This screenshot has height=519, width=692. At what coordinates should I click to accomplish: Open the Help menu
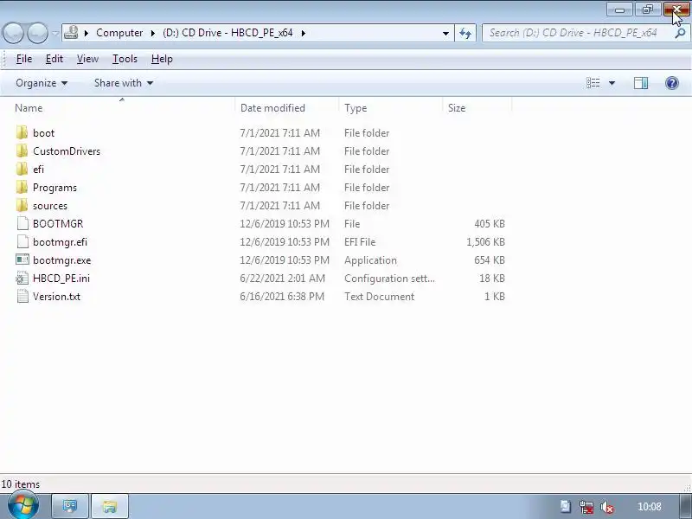162,59
